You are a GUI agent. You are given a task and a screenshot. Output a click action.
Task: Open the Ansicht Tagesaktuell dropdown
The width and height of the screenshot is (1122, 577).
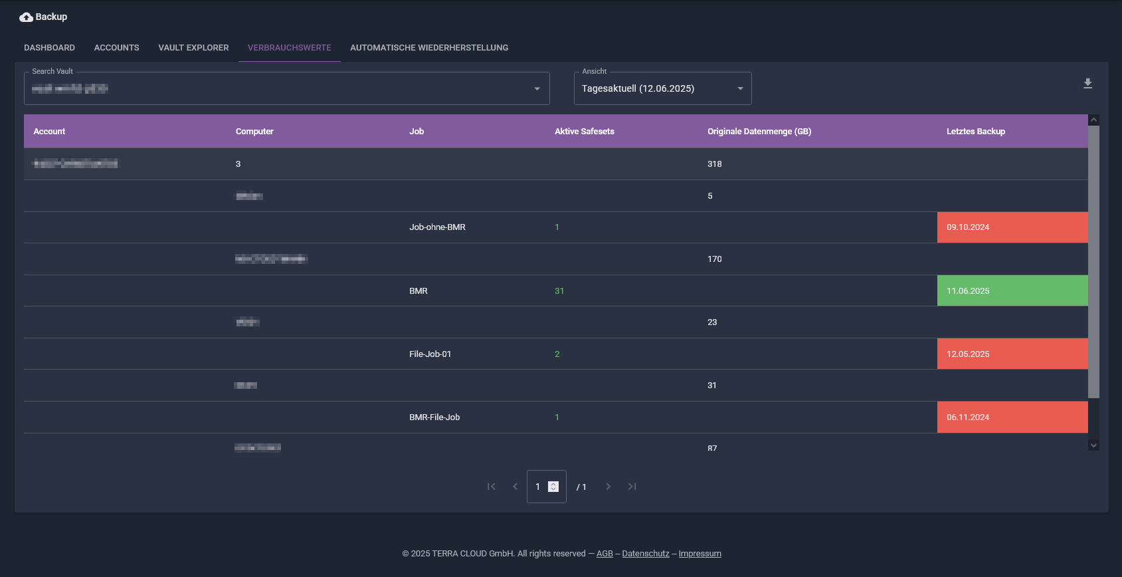coord(662,88)
